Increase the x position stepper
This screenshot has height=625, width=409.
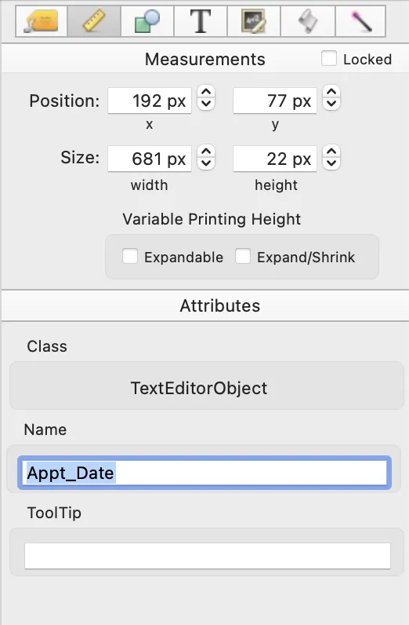(x=206, y=92)
